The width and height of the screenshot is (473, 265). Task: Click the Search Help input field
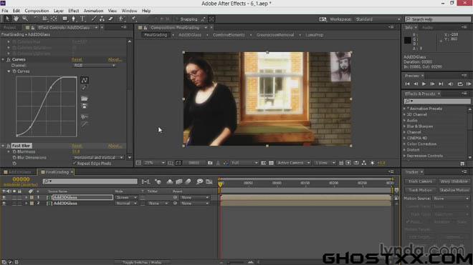tap(438, 19)
